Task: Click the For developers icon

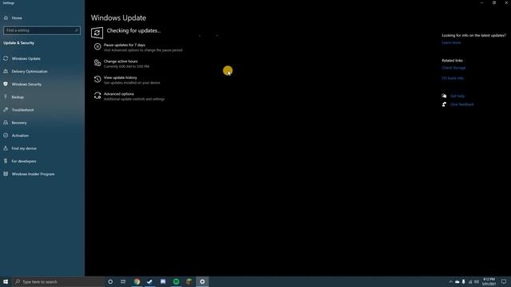Action: pos(6,161)
